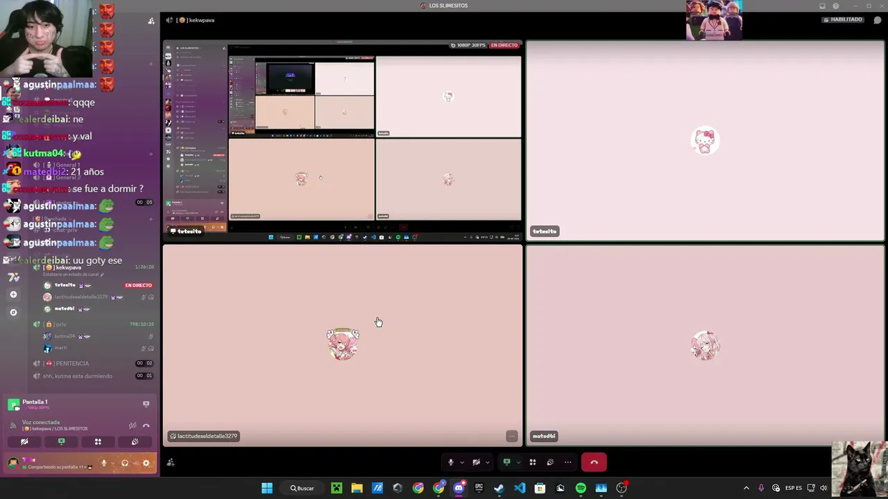The height and width of the screenshot is (499, 888).
Task: Open Discord inbox icon in title bar
Action: [823, 6]
